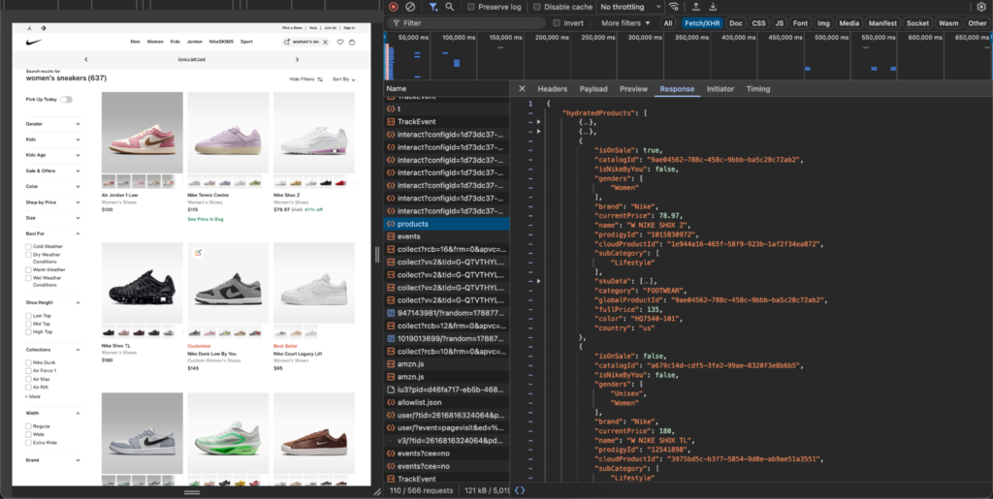The height and width of the screenshot is (499, 993).
Task: Enable Preserve log checkbox
Action: 470,7
